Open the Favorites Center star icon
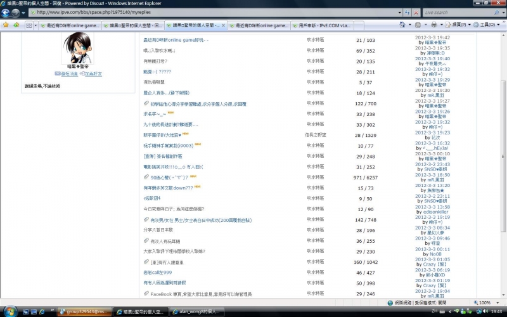Screen dimensions: 507x317 6,25
